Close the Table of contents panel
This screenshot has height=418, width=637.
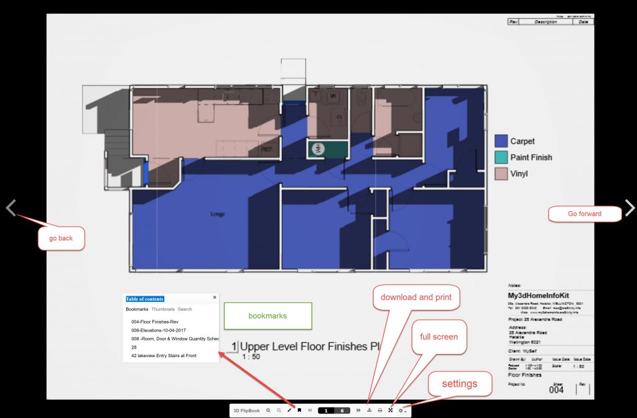tap(215, 298)
